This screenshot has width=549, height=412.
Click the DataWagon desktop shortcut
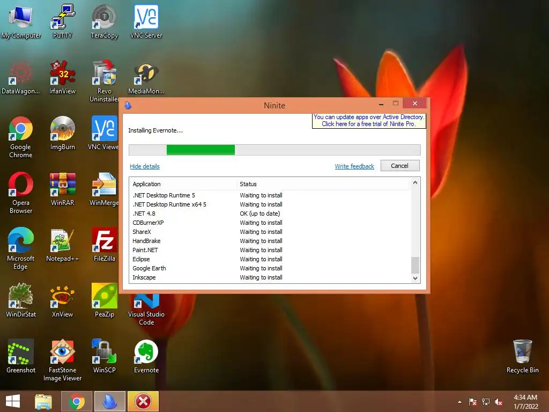[x=21, y=77]
